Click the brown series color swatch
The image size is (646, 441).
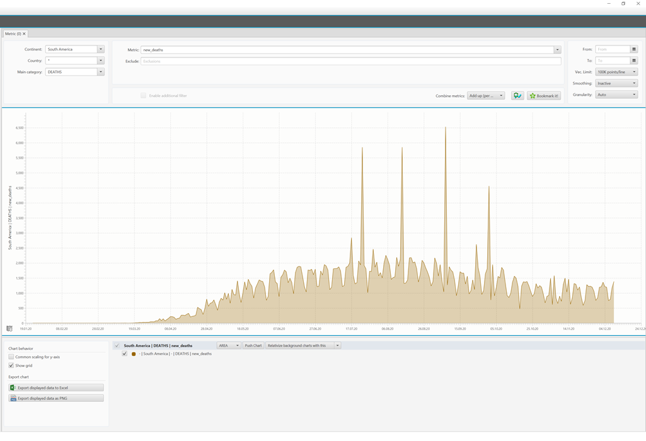pos(134,354)
